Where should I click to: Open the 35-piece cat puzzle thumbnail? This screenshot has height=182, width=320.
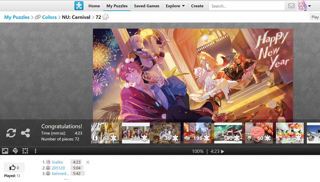[166, 133]
